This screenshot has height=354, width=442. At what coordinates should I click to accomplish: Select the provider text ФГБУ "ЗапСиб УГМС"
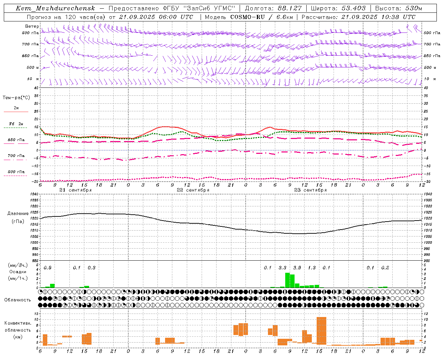[199, 8]
